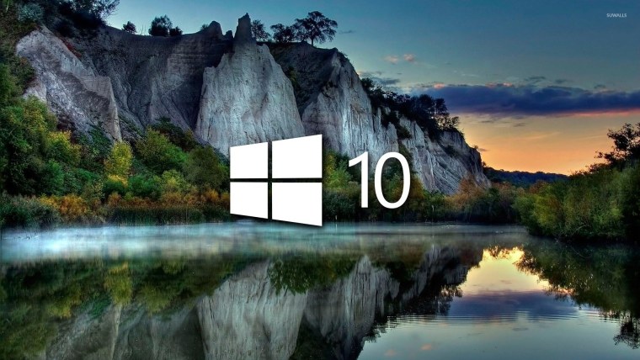Click the bottom-right pane of the Windows logo
Image resolution: width=640 pixels, height=360 pixels.
pos(296,204)
